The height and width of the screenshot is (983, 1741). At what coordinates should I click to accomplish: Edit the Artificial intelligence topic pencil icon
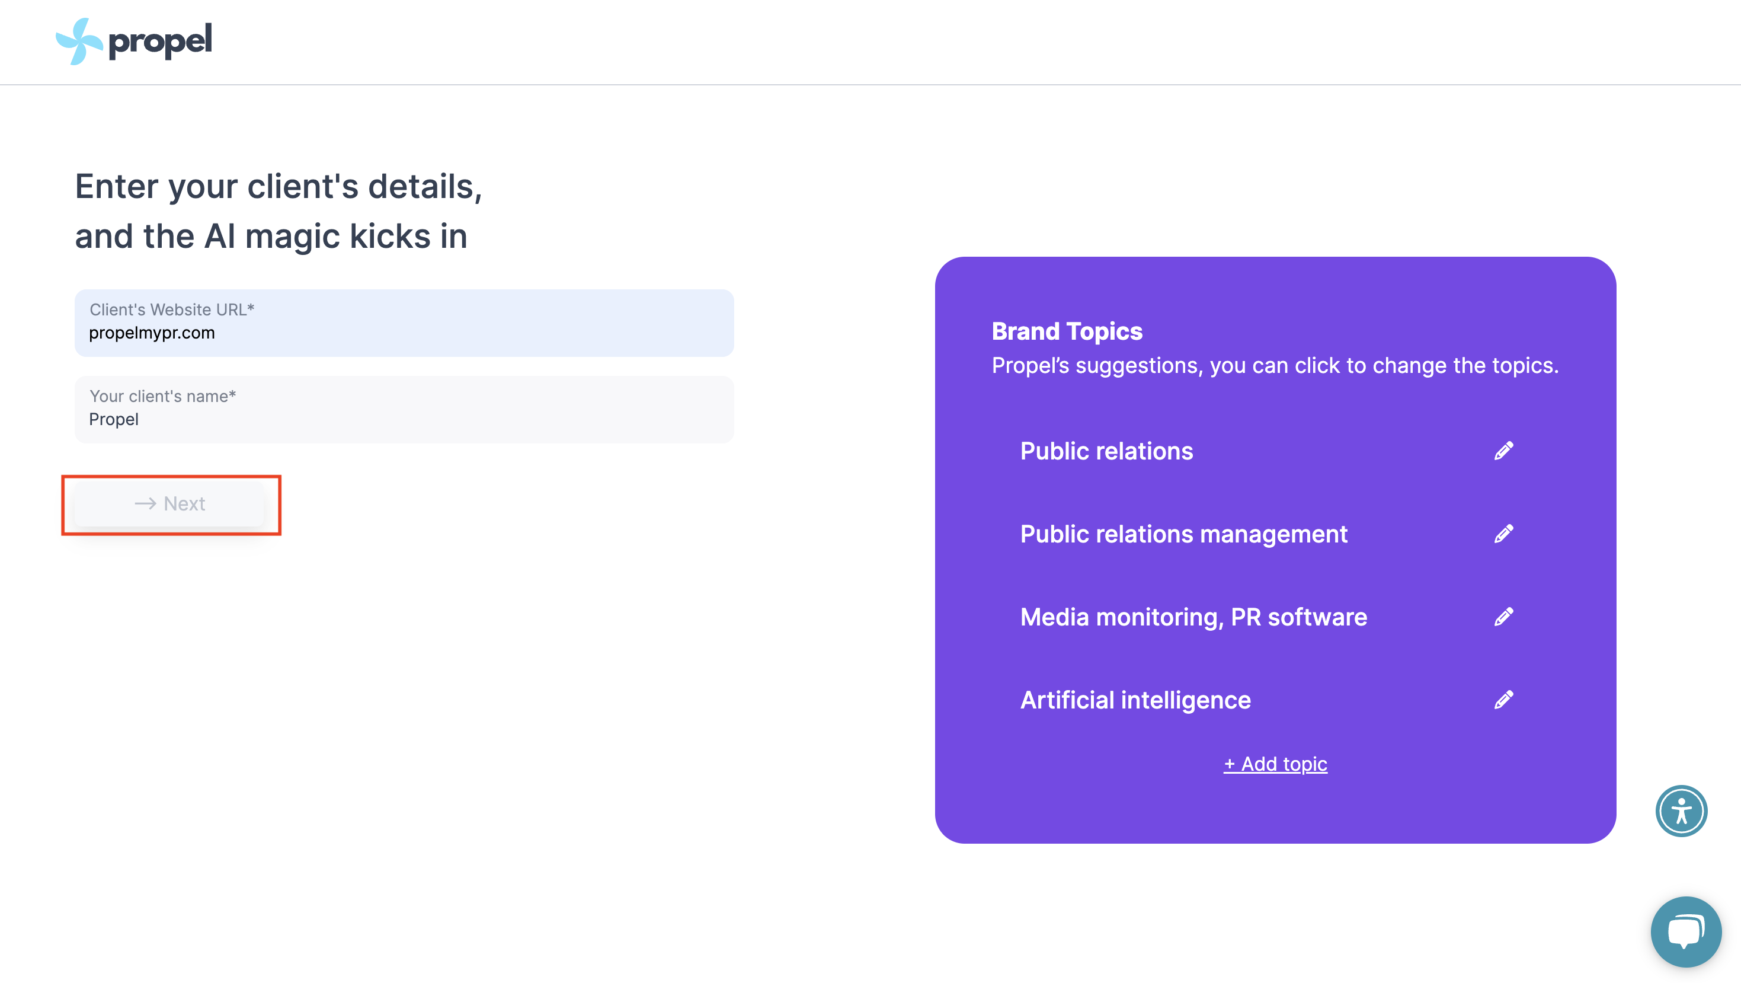point(1503,700)
